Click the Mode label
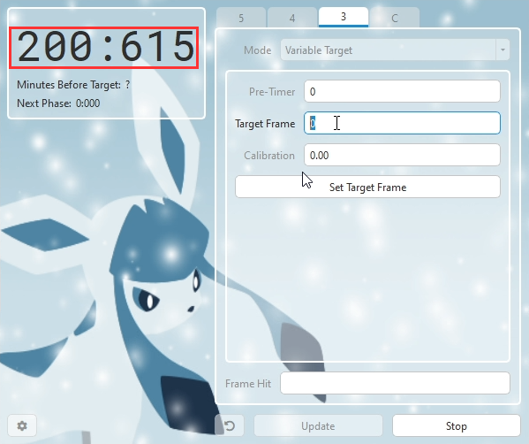Viewport: 529px width, 444px height. tap(257, 50)
